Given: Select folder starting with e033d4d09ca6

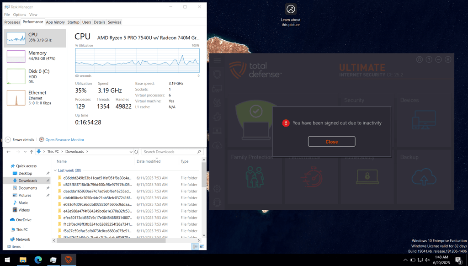Looking at the screenshot, I should click(x=97, y=204).
